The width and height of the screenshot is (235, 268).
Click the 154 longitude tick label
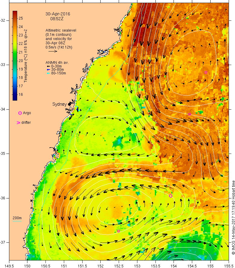tap(174, 266)
